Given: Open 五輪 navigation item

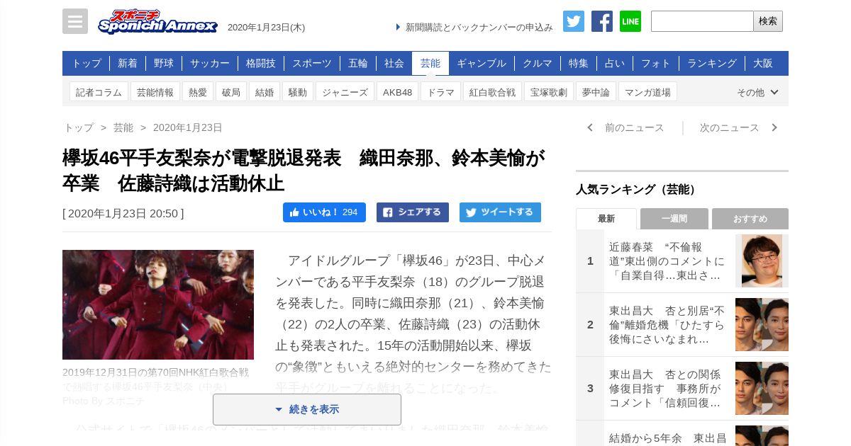Looking at the screenshot, I should click(x=358, y=63).
